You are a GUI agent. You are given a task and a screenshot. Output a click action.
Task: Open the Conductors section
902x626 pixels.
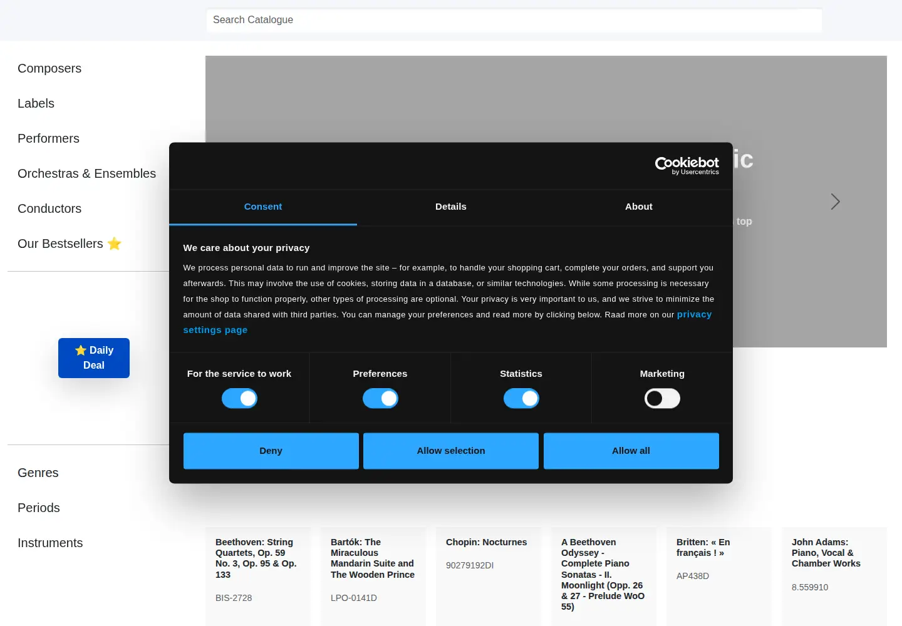click(x=49, y=208)
